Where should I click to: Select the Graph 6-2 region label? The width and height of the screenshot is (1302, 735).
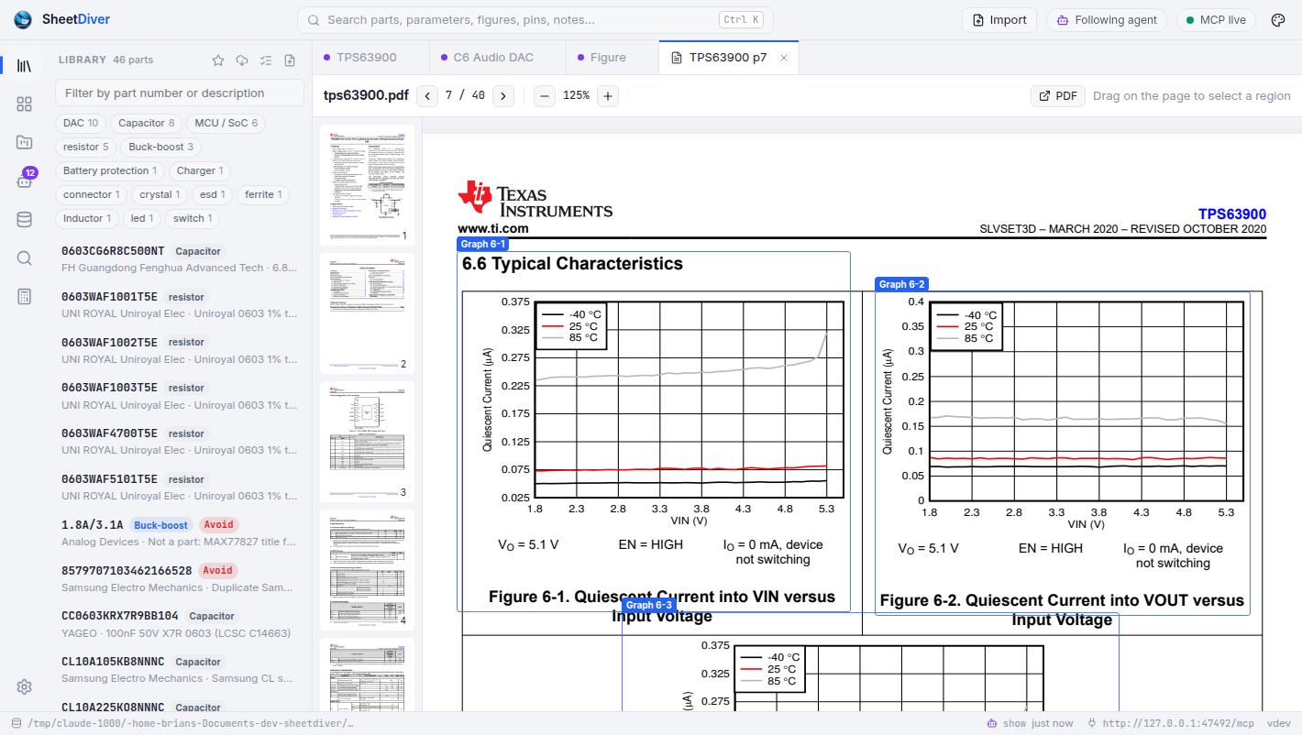tap(902, 284)
